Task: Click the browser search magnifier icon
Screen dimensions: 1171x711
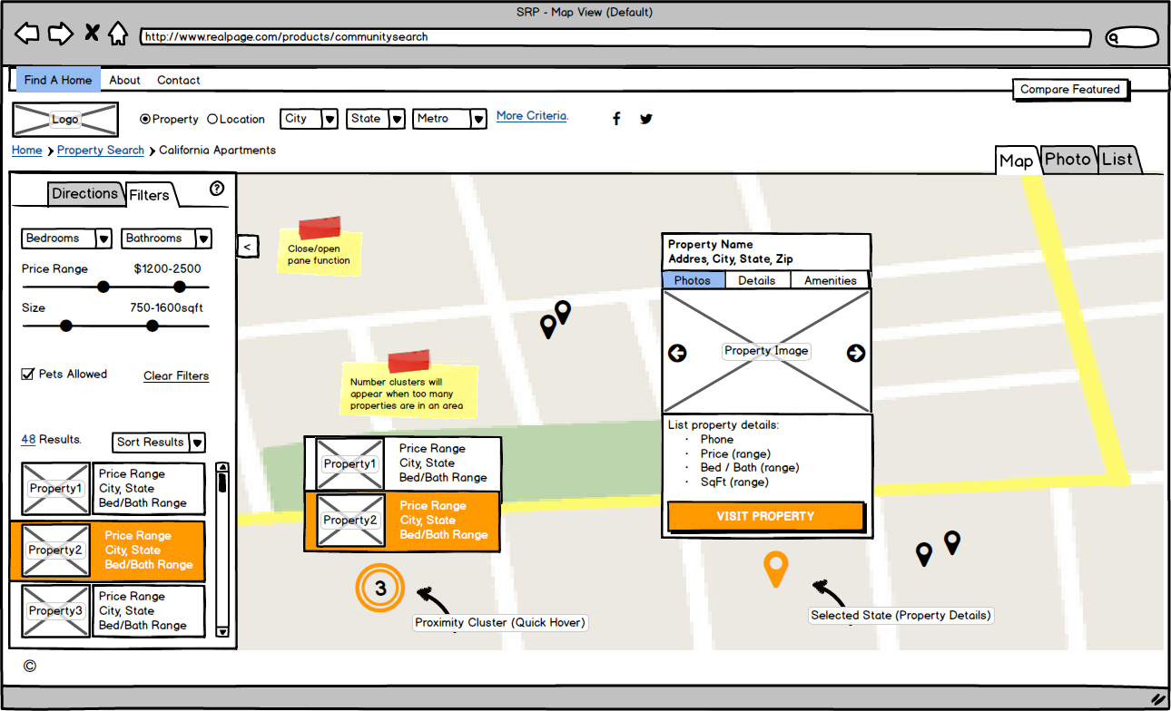Action: click(x=1112, y=37)
